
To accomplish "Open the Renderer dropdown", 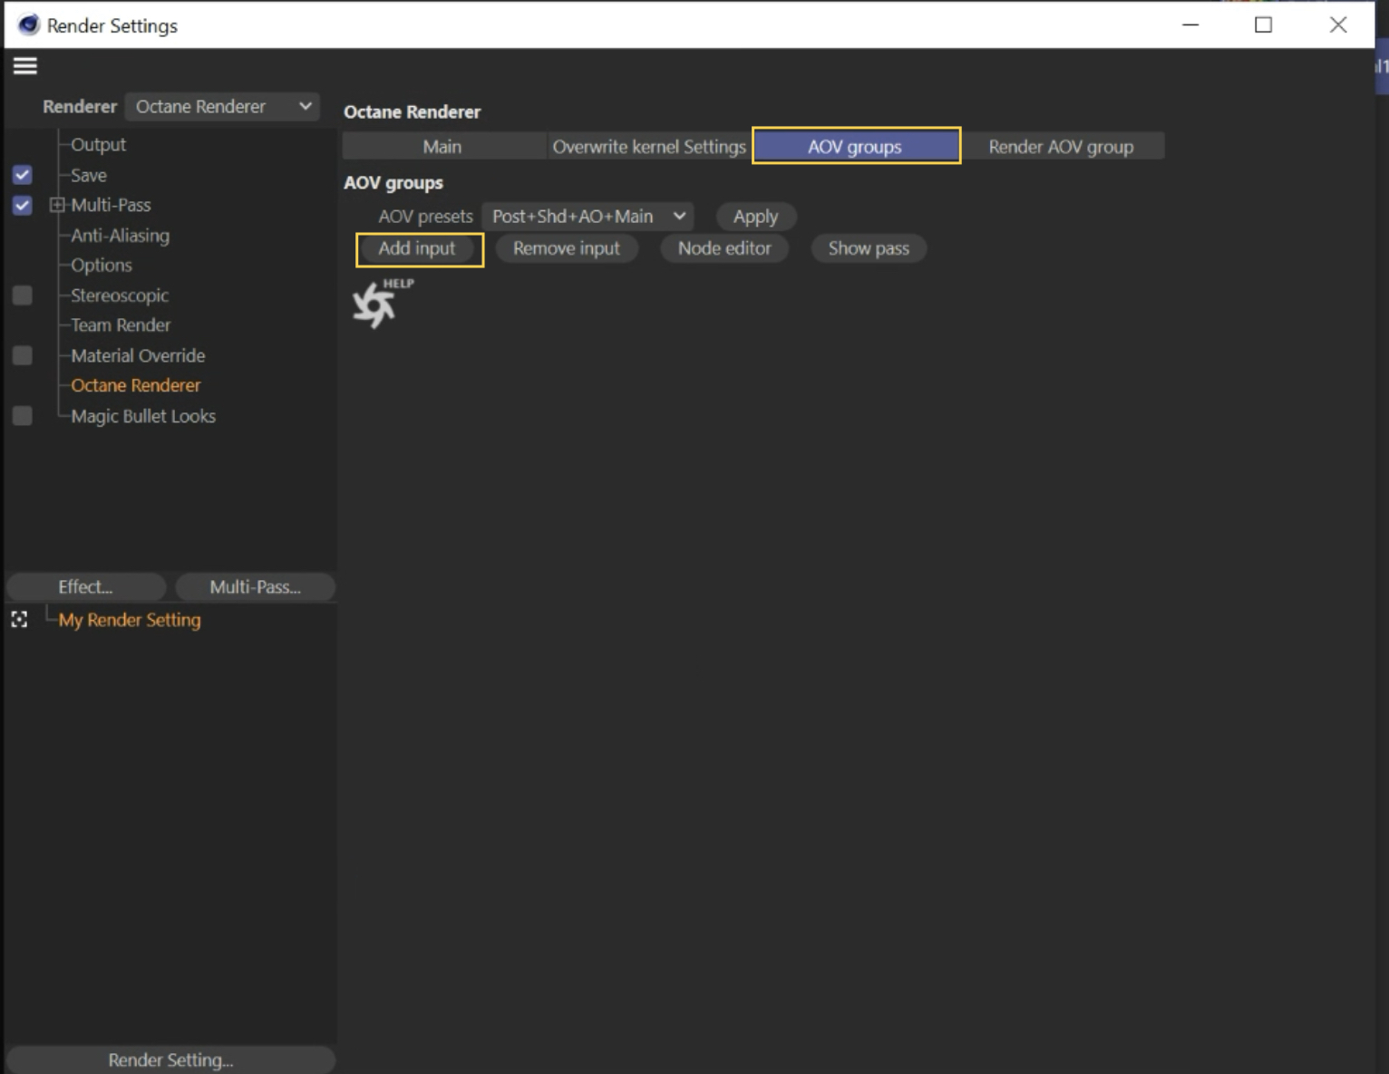I will point(222,107).
